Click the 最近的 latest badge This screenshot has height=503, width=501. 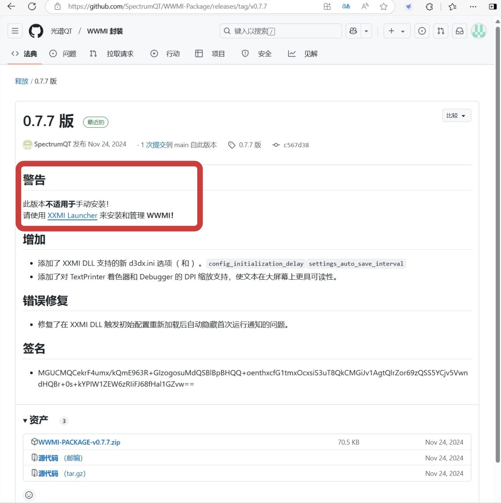click(x=96, y=122)
